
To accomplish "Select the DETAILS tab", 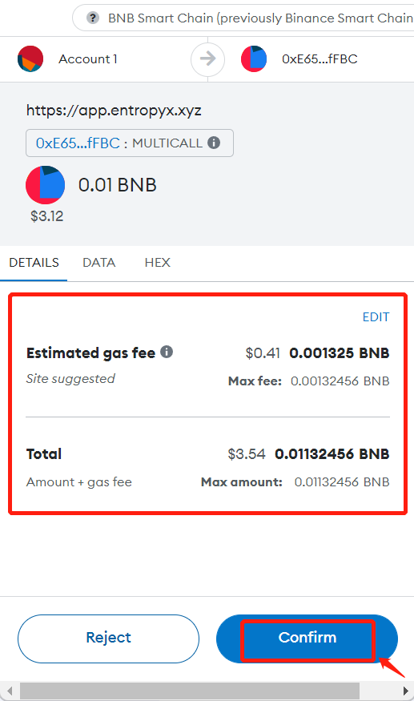I will (x=34, y=263).
